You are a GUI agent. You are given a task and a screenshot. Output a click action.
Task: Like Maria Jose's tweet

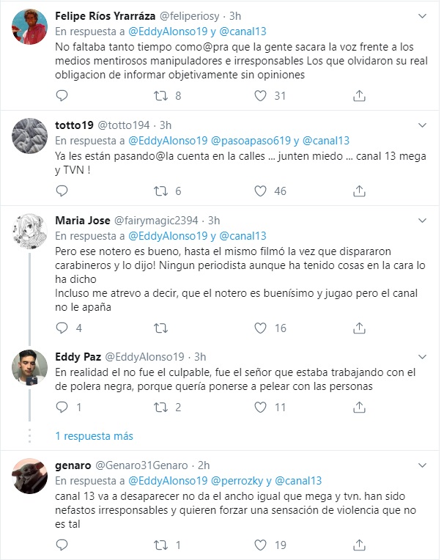(x=260, y=328)
